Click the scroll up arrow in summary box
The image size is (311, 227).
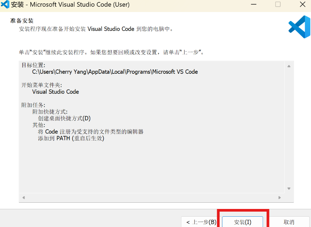tap(289, 66)
